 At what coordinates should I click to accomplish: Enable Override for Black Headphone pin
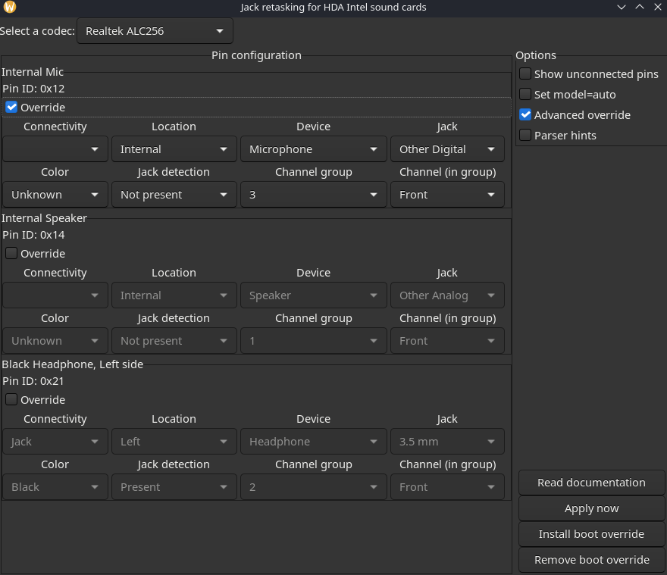[12, 400]
